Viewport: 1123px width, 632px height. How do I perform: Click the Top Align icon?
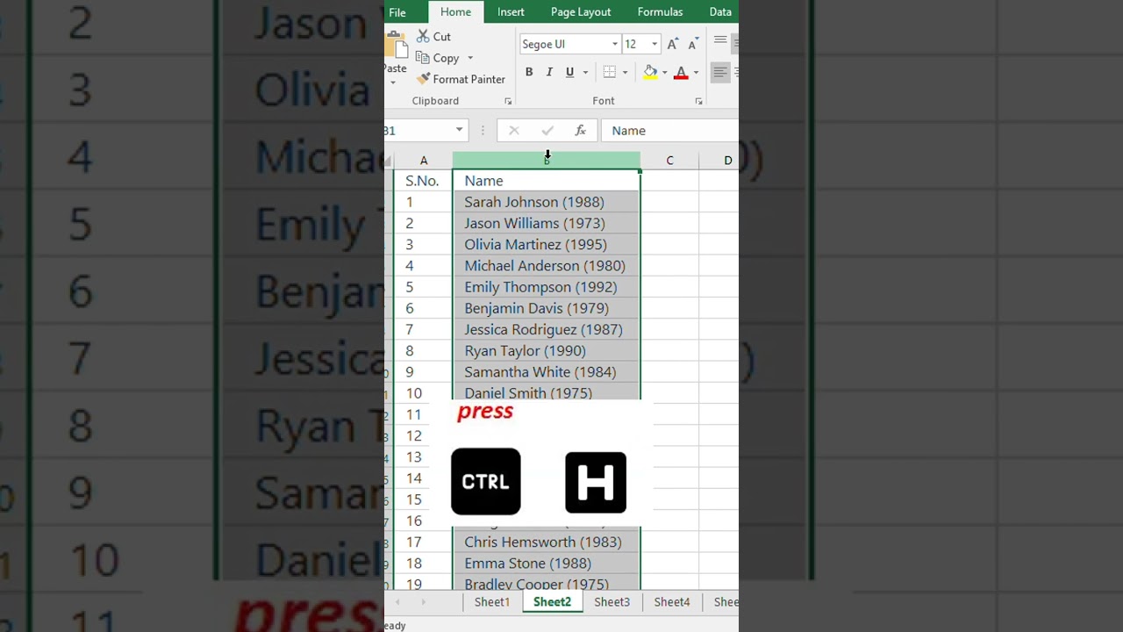pos(720,40)
